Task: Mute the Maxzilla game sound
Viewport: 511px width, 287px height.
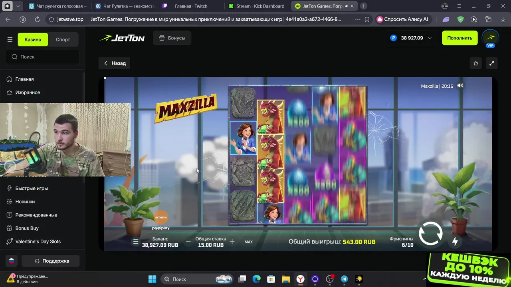Action: (460, 86)
